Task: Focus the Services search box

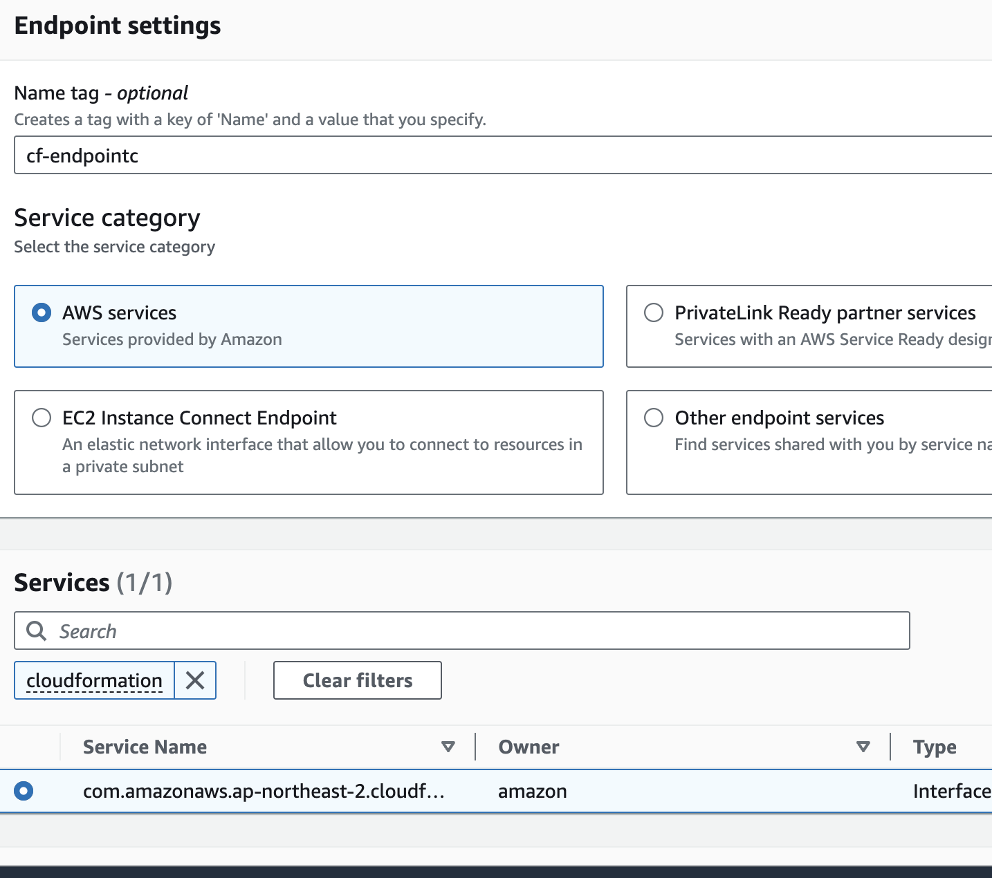Action: coord(470,631)
